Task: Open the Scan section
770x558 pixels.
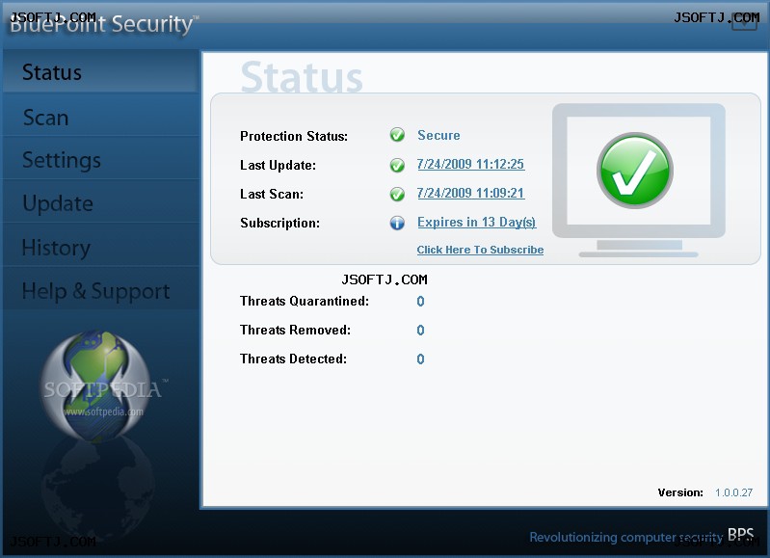Action: point(100,117)
